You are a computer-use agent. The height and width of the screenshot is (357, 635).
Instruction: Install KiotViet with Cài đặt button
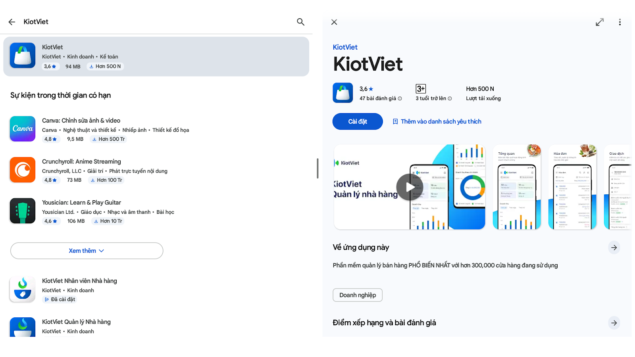(358, 121)
